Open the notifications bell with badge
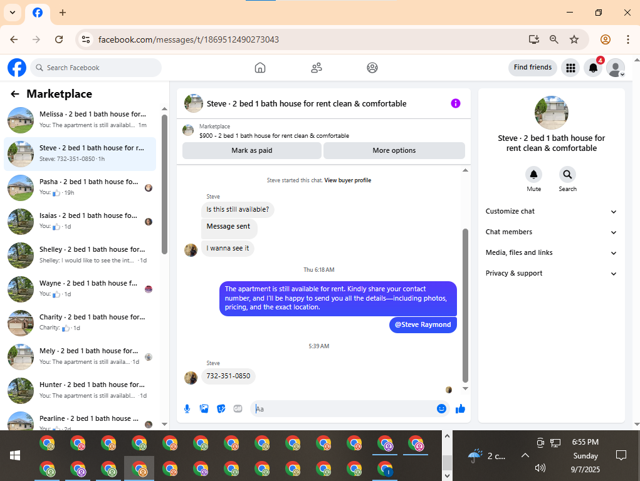640x481 pixels. 594,68
